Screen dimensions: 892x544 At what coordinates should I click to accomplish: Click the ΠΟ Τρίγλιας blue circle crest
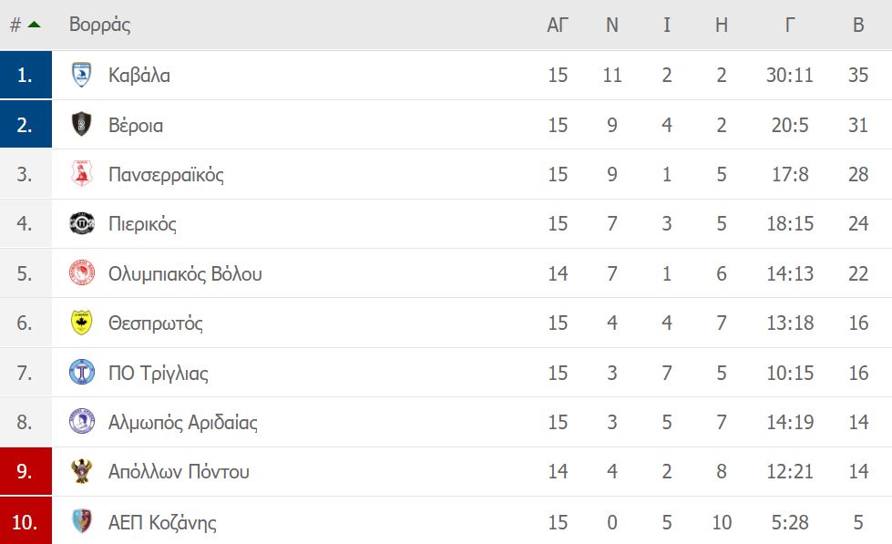(x=81, y=372)
